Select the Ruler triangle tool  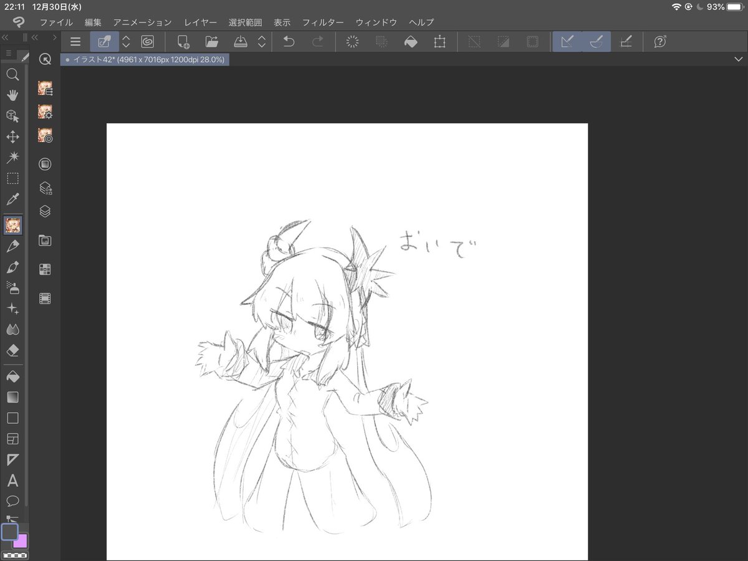12,460
